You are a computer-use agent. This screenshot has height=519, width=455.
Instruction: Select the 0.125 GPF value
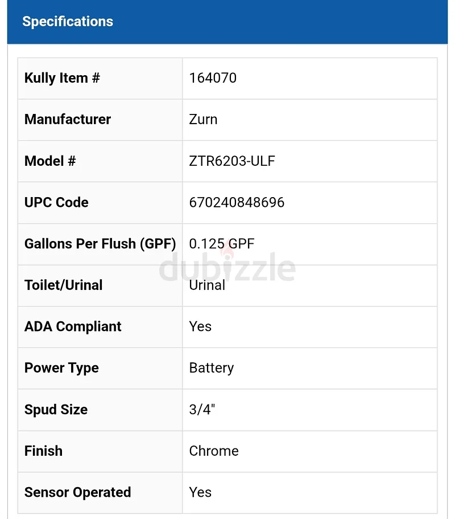tap(222, 244)
